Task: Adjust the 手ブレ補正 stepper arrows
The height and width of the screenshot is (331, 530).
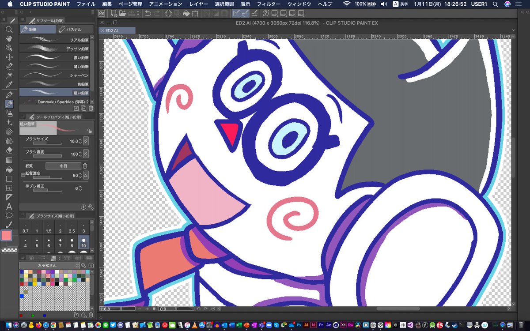Action: [80, 188]
